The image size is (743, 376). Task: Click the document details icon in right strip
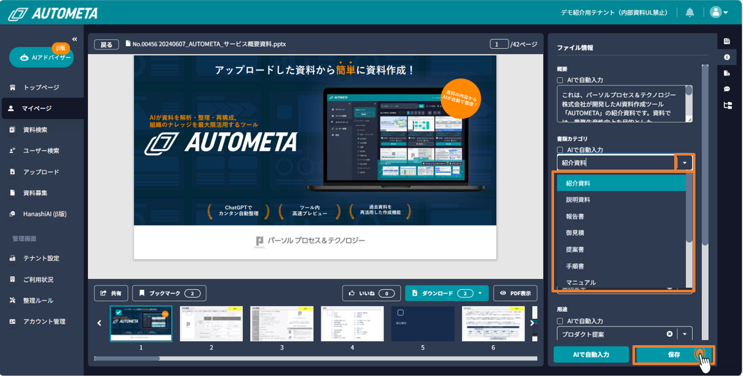click(727, 73)
